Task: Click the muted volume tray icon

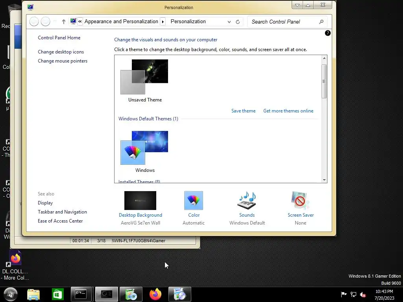Action: point(363,295)
